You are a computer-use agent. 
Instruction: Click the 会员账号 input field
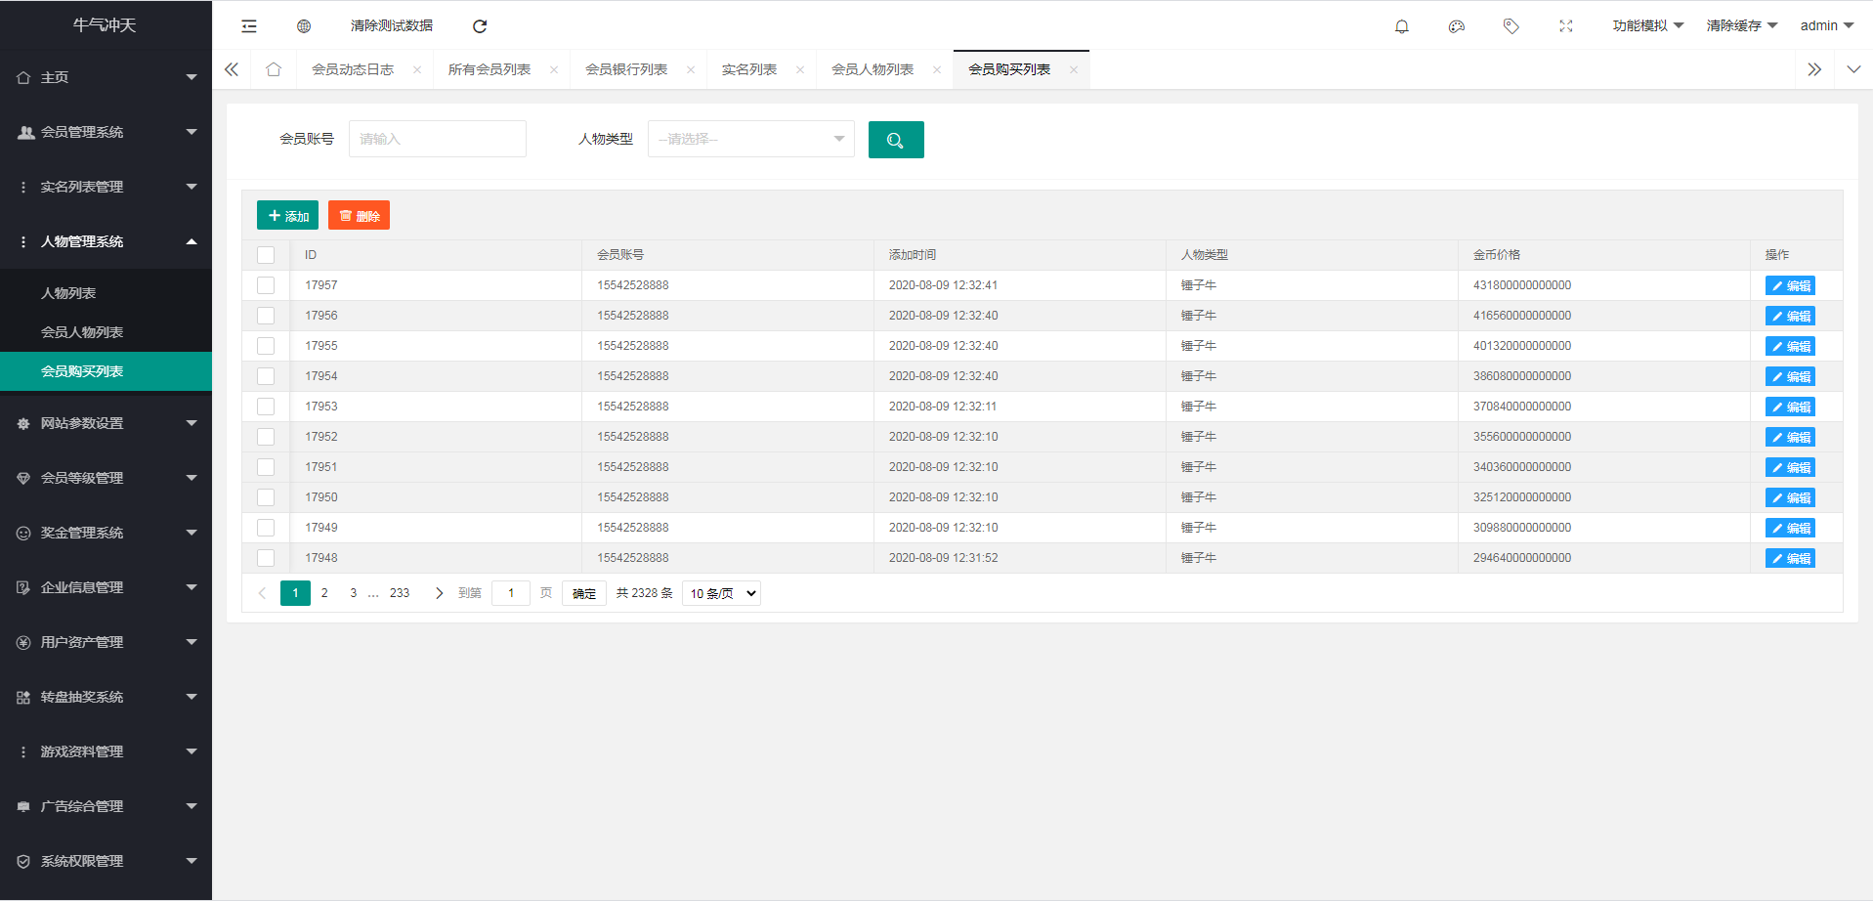click(x=437, y=139)
